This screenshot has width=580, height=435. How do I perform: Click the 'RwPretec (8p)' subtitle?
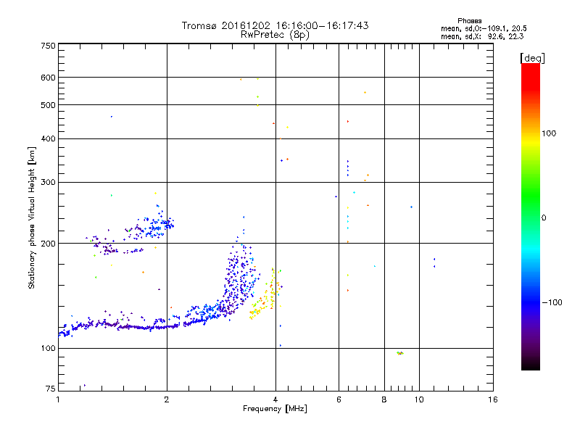click(275, 35)
